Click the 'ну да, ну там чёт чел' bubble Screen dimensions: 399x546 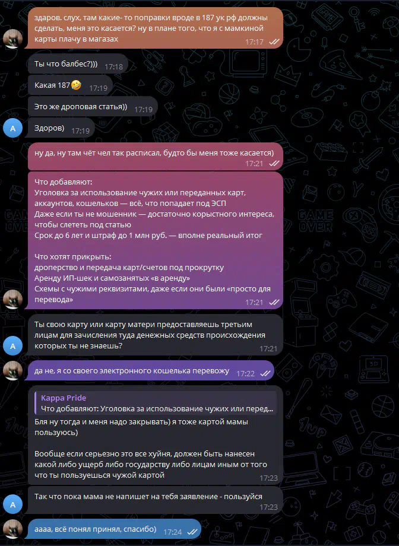tap(155, 156)
